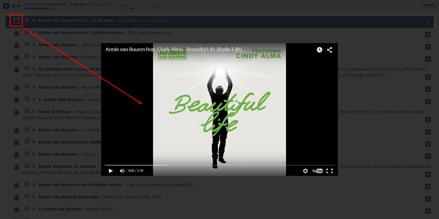Click plus icon on the Orbion row

[x=428, y=156]
